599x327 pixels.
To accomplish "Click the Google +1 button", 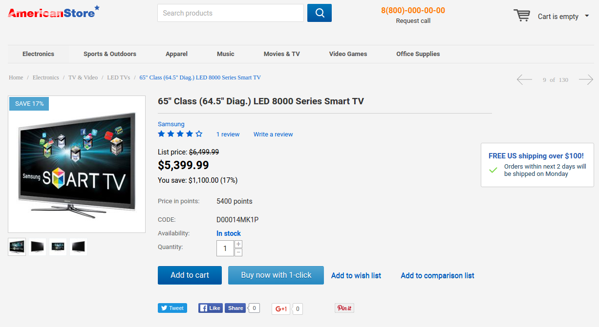I will pyautogui.click(x=281, y=308).
